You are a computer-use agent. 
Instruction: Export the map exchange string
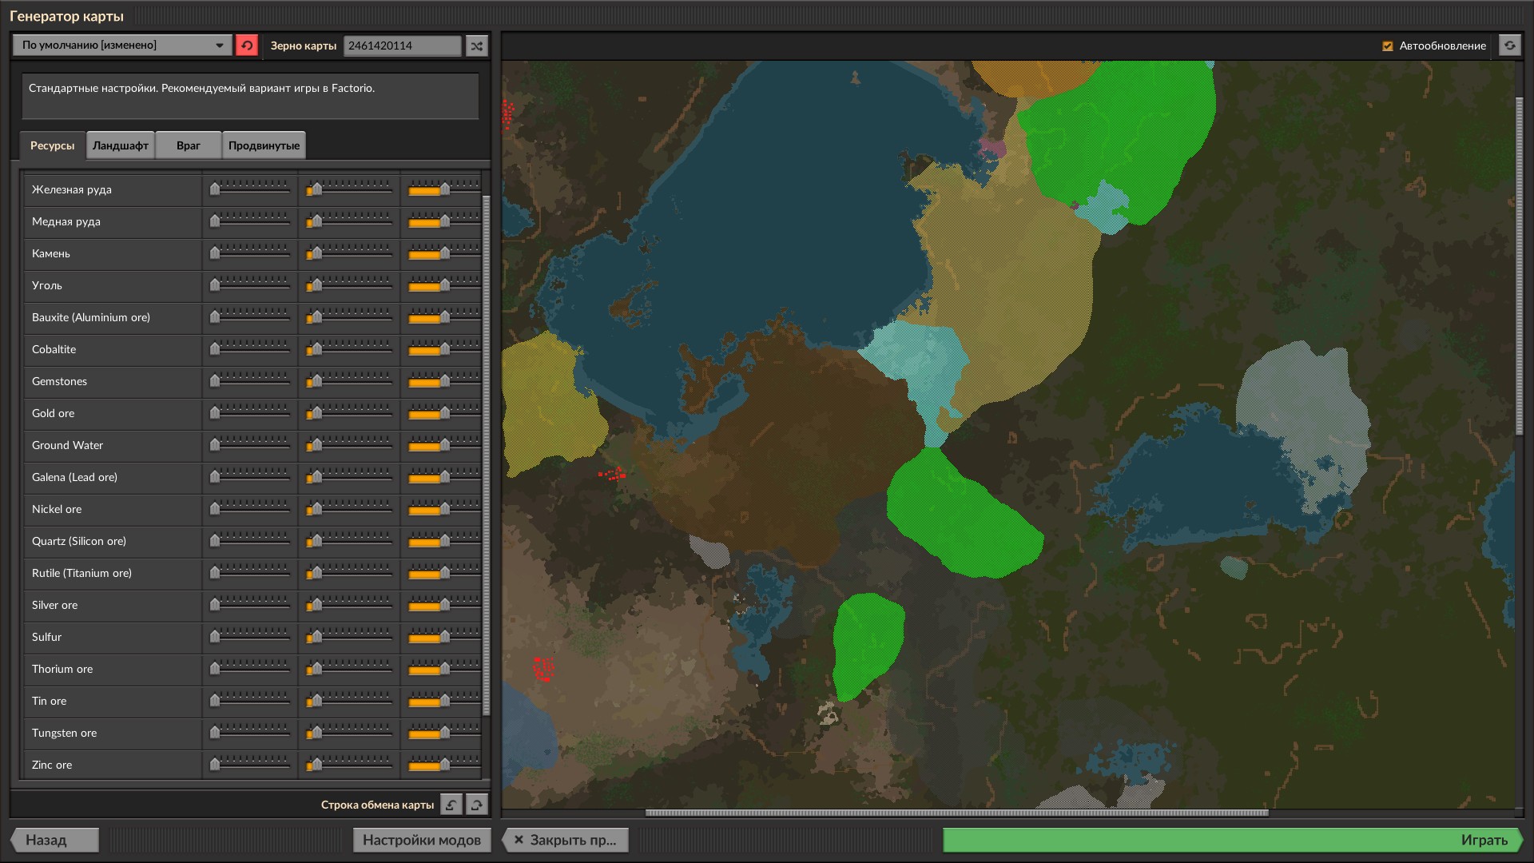pos(477,805)
